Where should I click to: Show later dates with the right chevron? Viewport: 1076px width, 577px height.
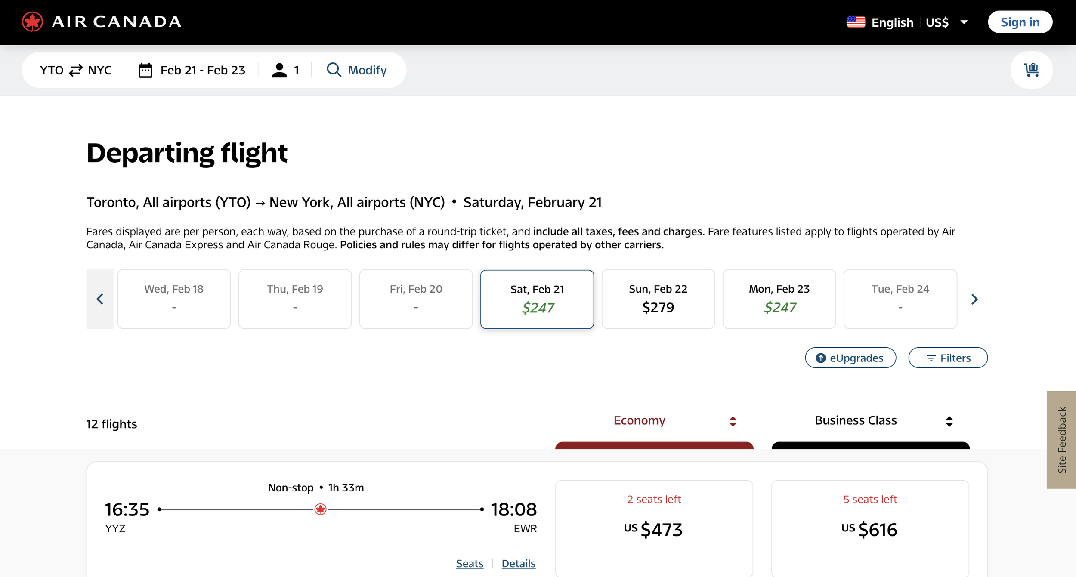click(x=974, y=299)
